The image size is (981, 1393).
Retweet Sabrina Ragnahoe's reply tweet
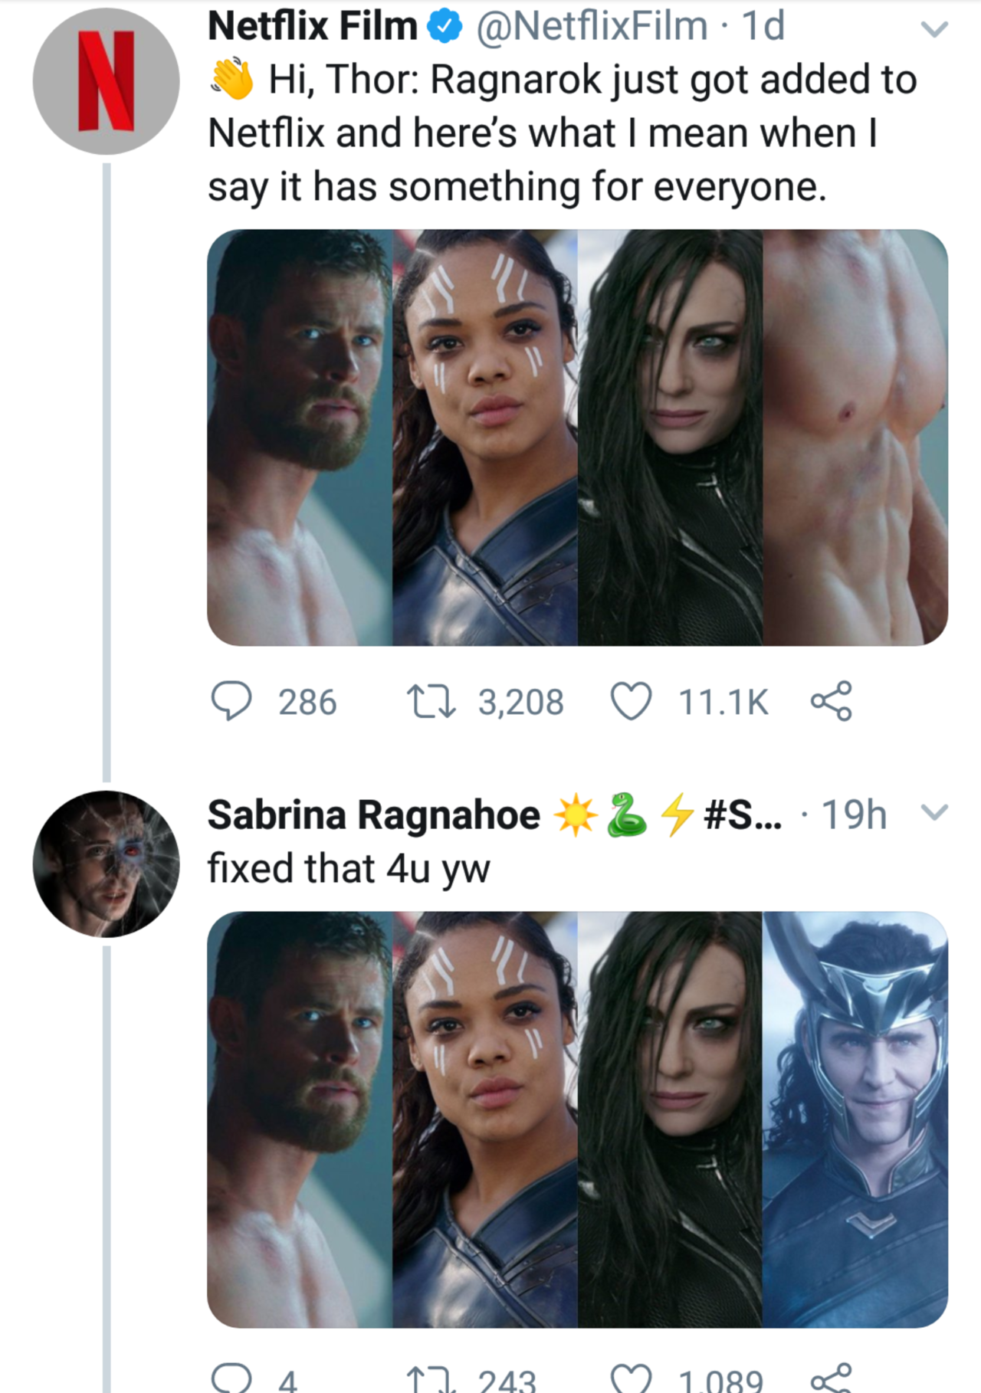pos(431,1379)
